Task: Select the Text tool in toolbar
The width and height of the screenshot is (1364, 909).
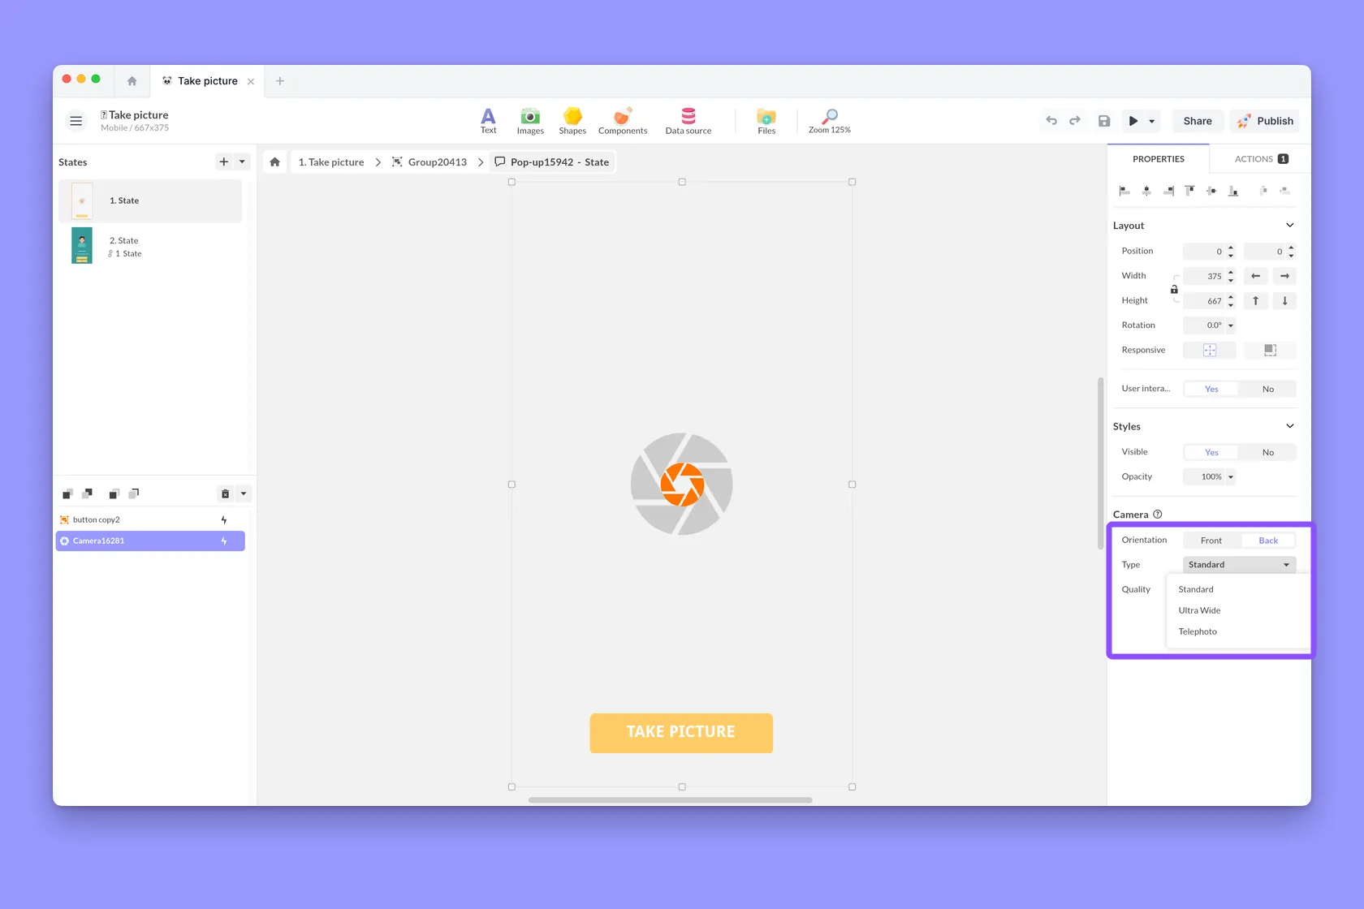Action: pyautogui.click(x=488, y=120)
